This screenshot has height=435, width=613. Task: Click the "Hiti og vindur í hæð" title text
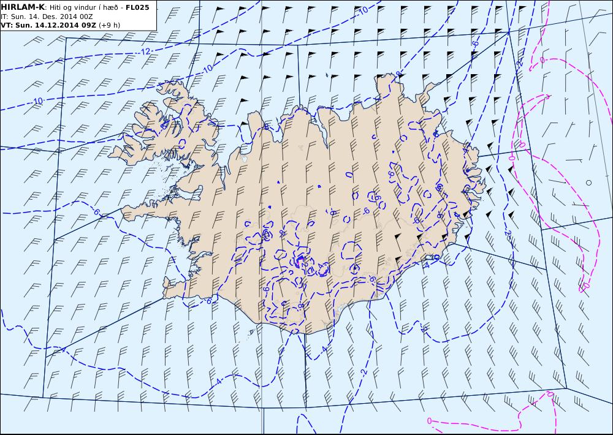(x=82, y=7)
